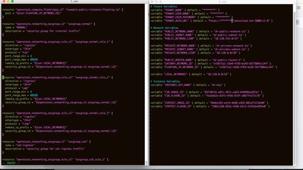The height and width of the screenshot is (170, 303).
Task: Click the "2. vim" window title
Action: (223, 2)
